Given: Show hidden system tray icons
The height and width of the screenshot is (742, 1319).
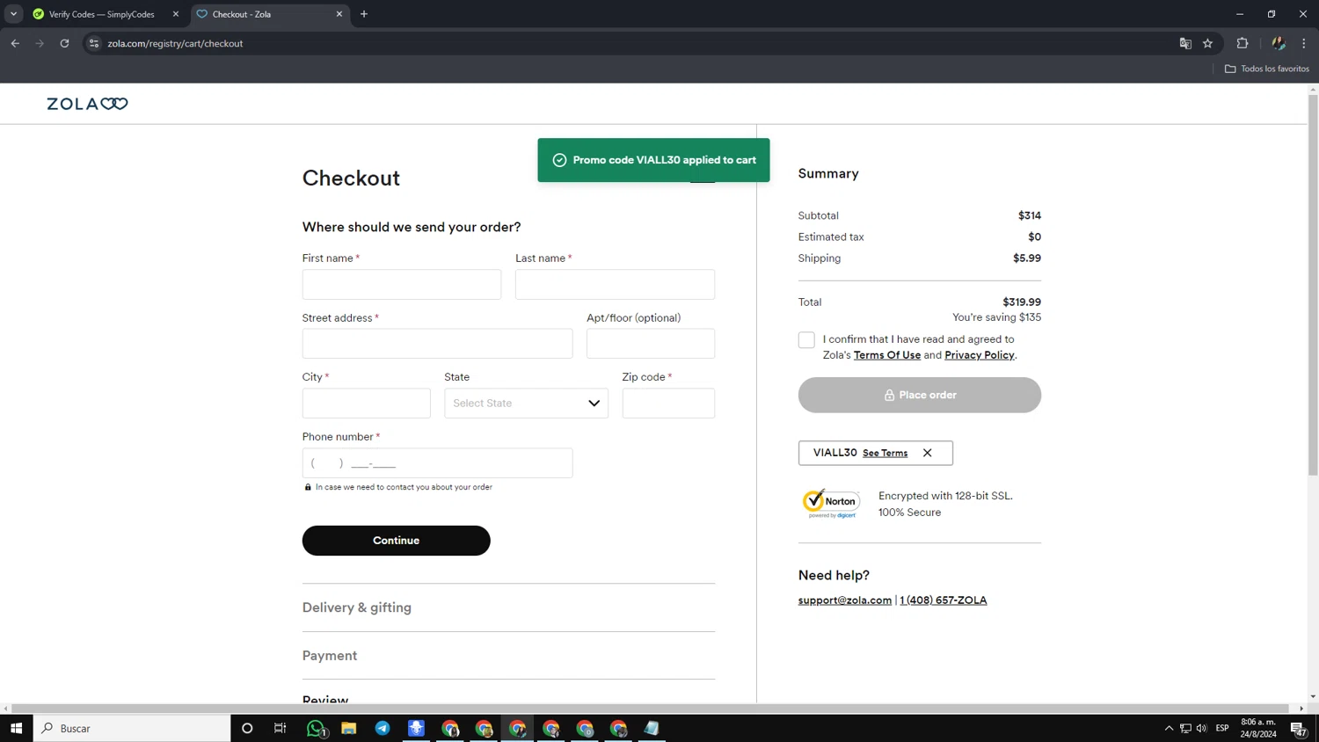Looking at the screenshot, I should click(x=1169, y=728).
